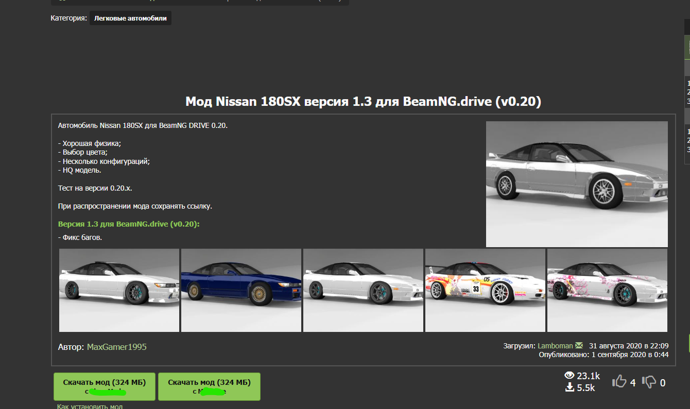Viewport: 690px width, 409px height.
Task: Click the text 'Версия 1.3 для BeamNG.drive (v0.20):'
Action: tap(129, 224)
